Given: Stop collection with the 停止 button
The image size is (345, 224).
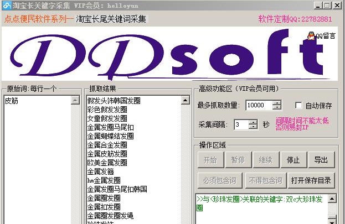Looking at the screenshot, I should (x=293, y=160).
